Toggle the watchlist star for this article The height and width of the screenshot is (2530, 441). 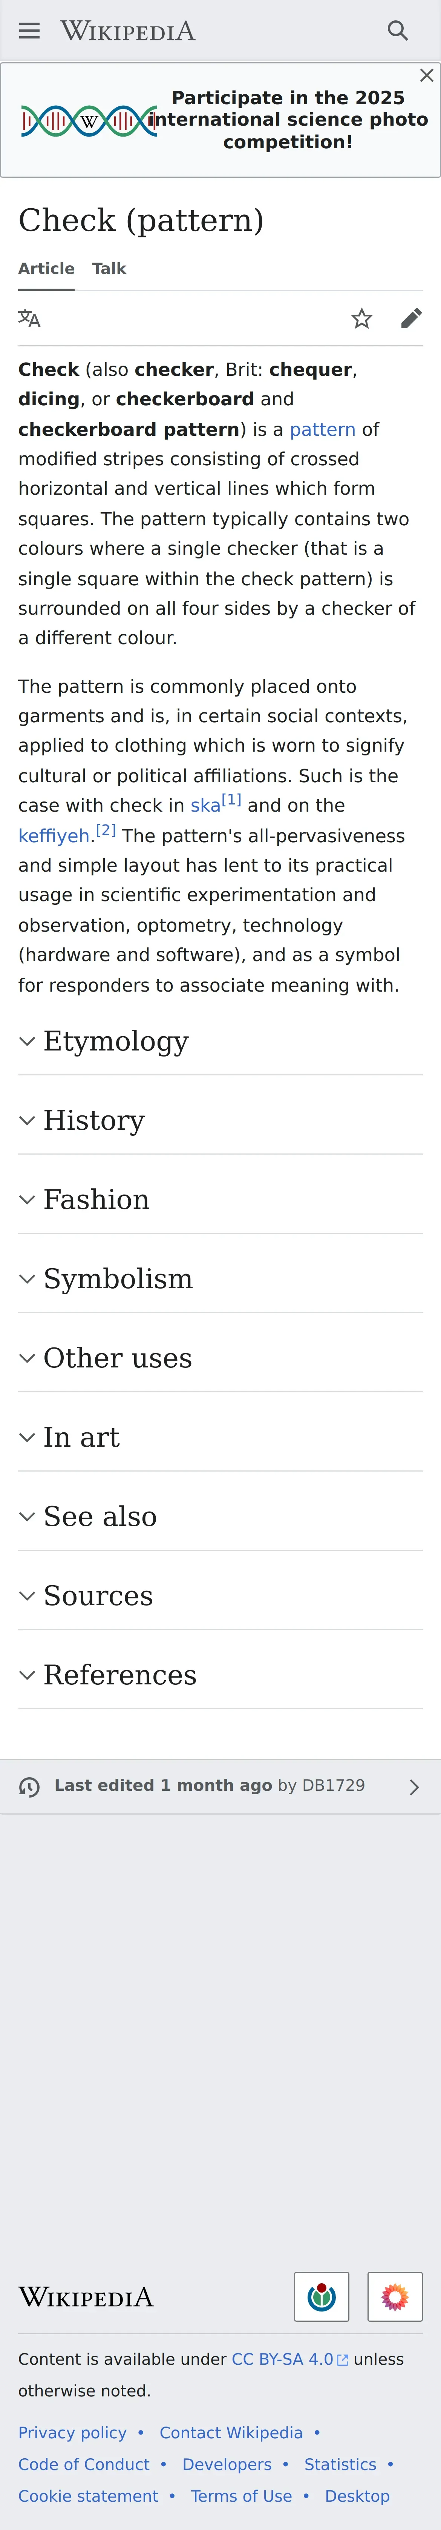point(361,318)
